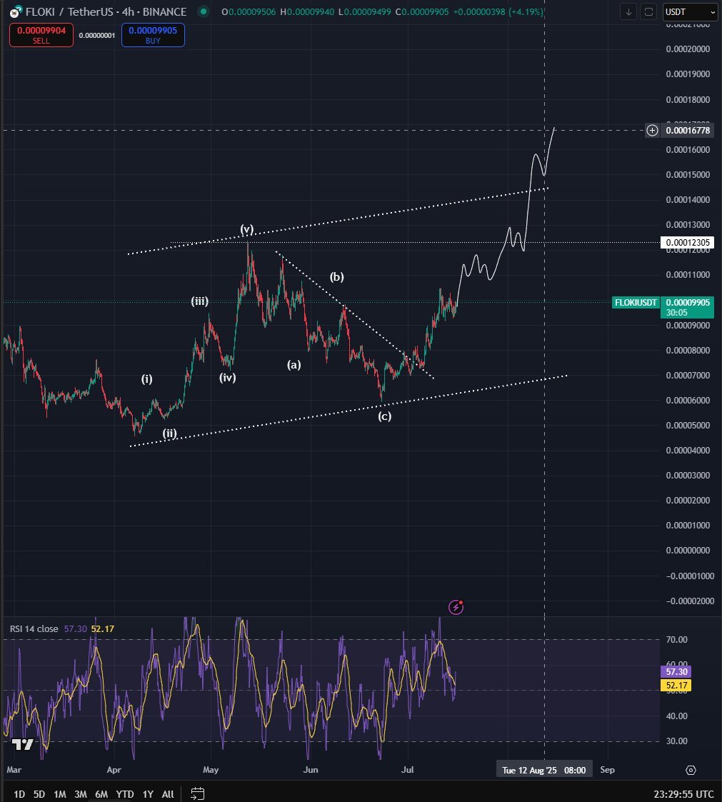This screenshot has height=802, width=722.
Task: Open chart settings gear on time axis
Action: pyautogui.click(x=691, y=770)
